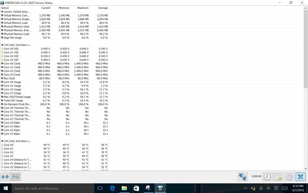Select the 'Core #2 Thermal Thr...' row
Image resolution: width=308 pixels, height=193 pixels.
tap(54, 115)
